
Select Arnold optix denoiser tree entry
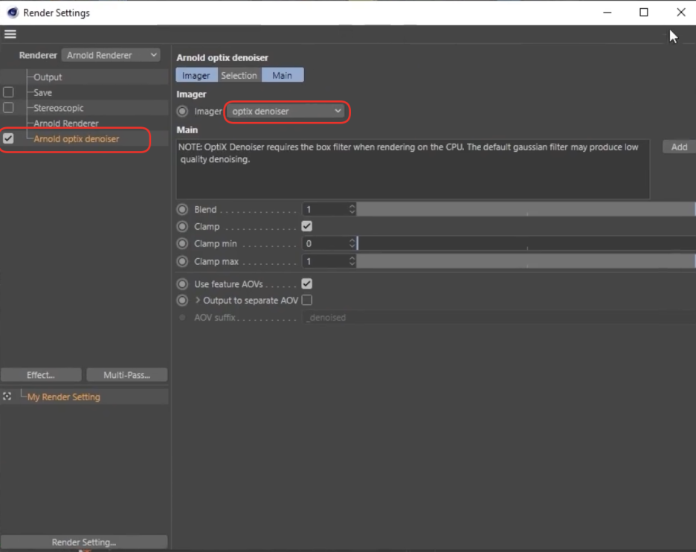[x=77, y=138]
